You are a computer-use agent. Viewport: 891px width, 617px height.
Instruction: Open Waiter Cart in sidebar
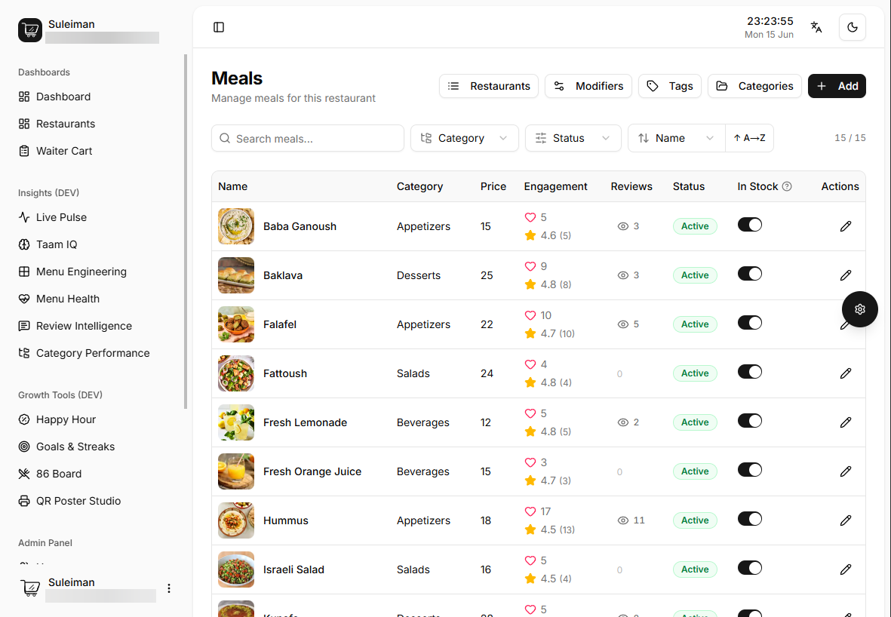pyautogui.click(x=54, y=151)
